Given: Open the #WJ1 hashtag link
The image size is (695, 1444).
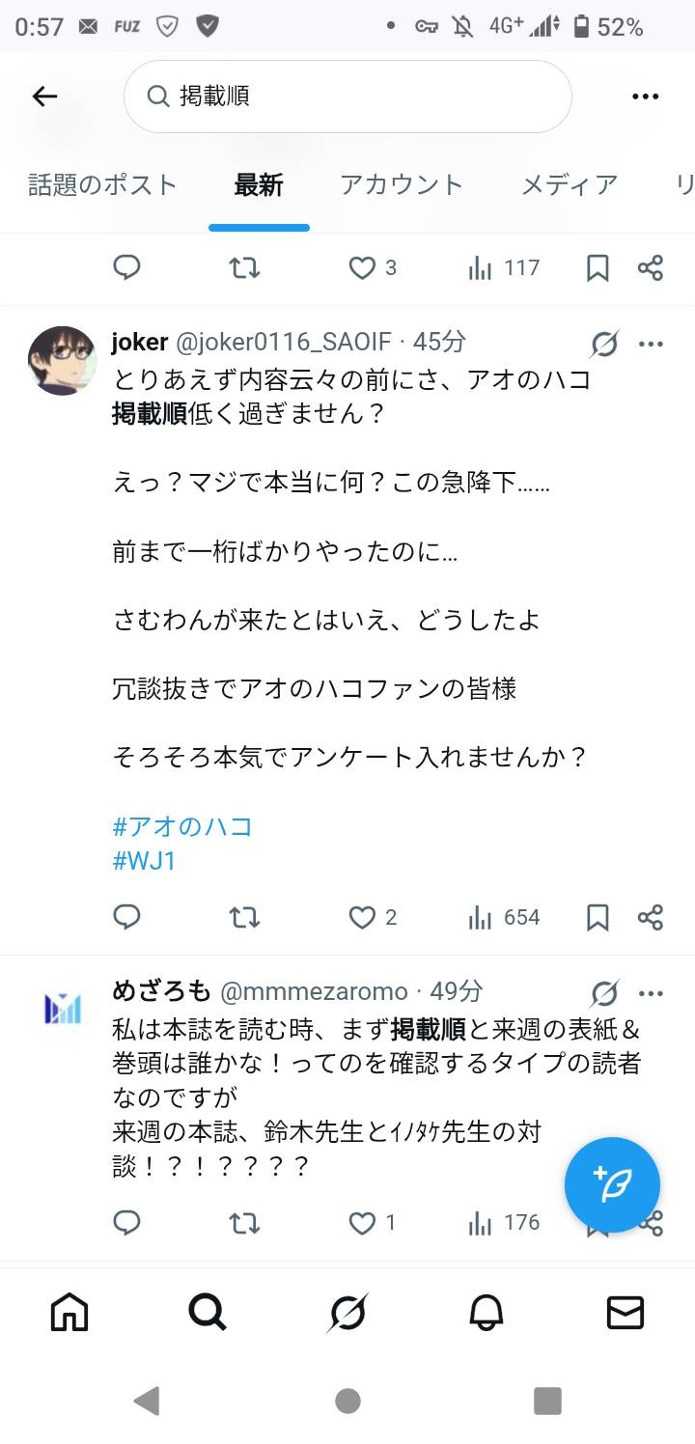Looking at the screenshot, I should tap(145, 861).
